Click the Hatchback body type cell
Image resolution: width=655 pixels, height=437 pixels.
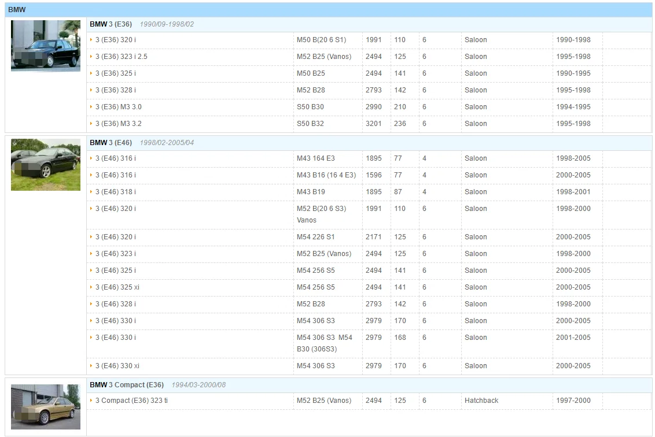[481, 401]
